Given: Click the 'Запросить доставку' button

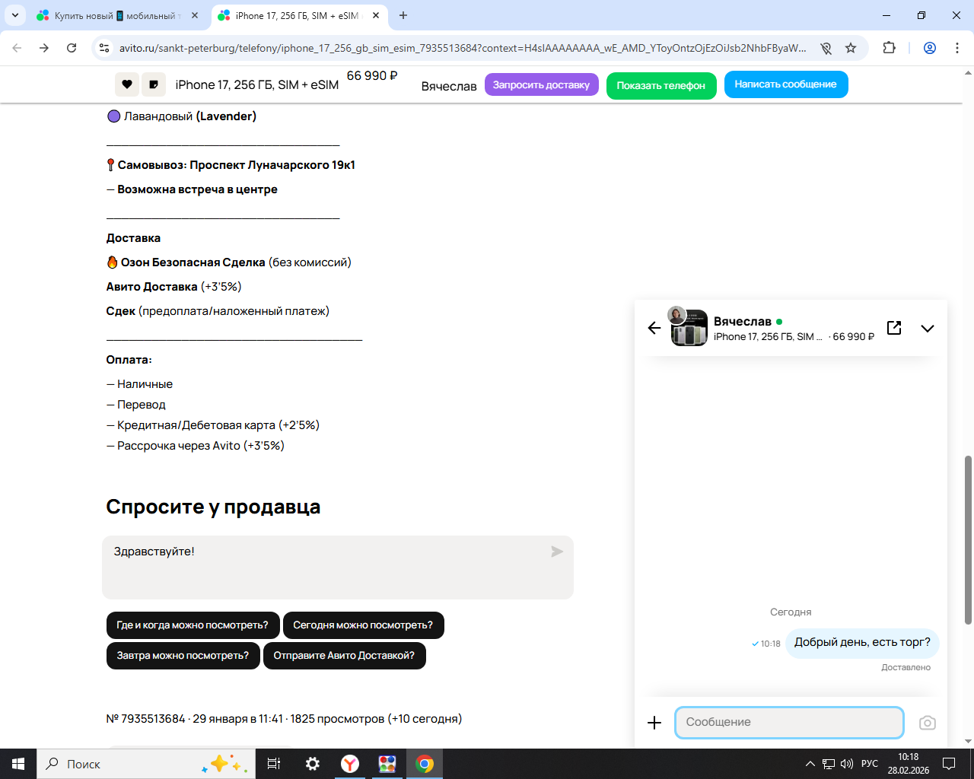Looking at the screenshot, I should 541,84.
